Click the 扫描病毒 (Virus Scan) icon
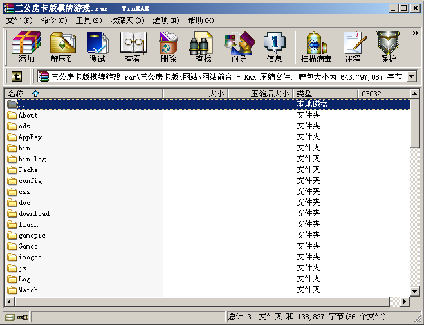The width and height of the screenshot is (424, 325). 316,48
